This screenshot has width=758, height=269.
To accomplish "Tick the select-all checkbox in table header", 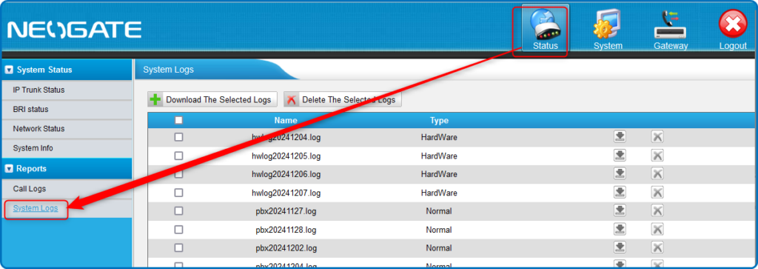I will pos(178,120).
